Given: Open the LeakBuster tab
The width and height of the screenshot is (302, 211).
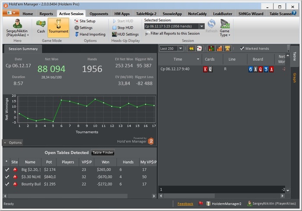Looking at the screenshot, I should coord(223,14).
